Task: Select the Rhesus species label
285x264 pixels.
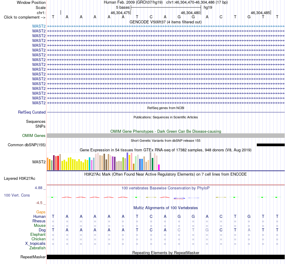Action: pos(39,221)
